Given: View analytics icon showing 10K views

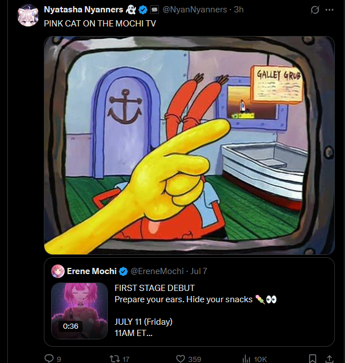Looking at the screenshot, I should point(246,359).
